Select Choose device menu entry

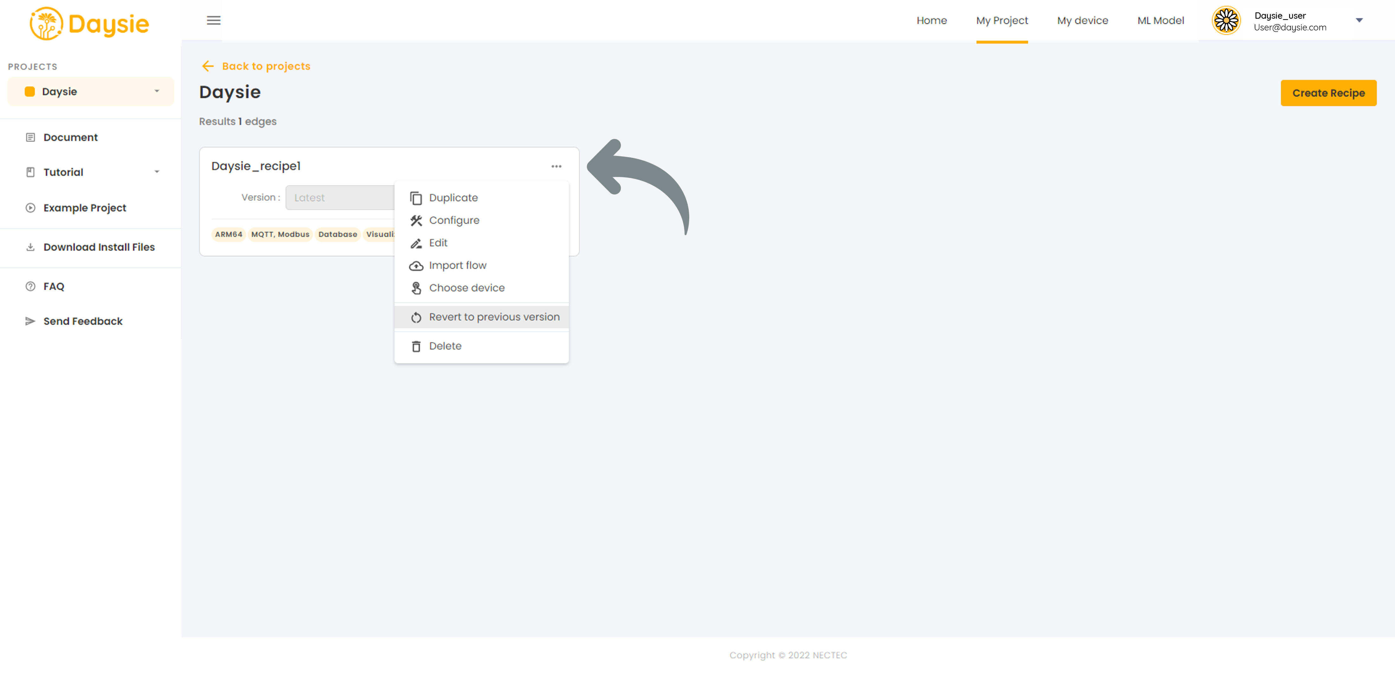481,288
